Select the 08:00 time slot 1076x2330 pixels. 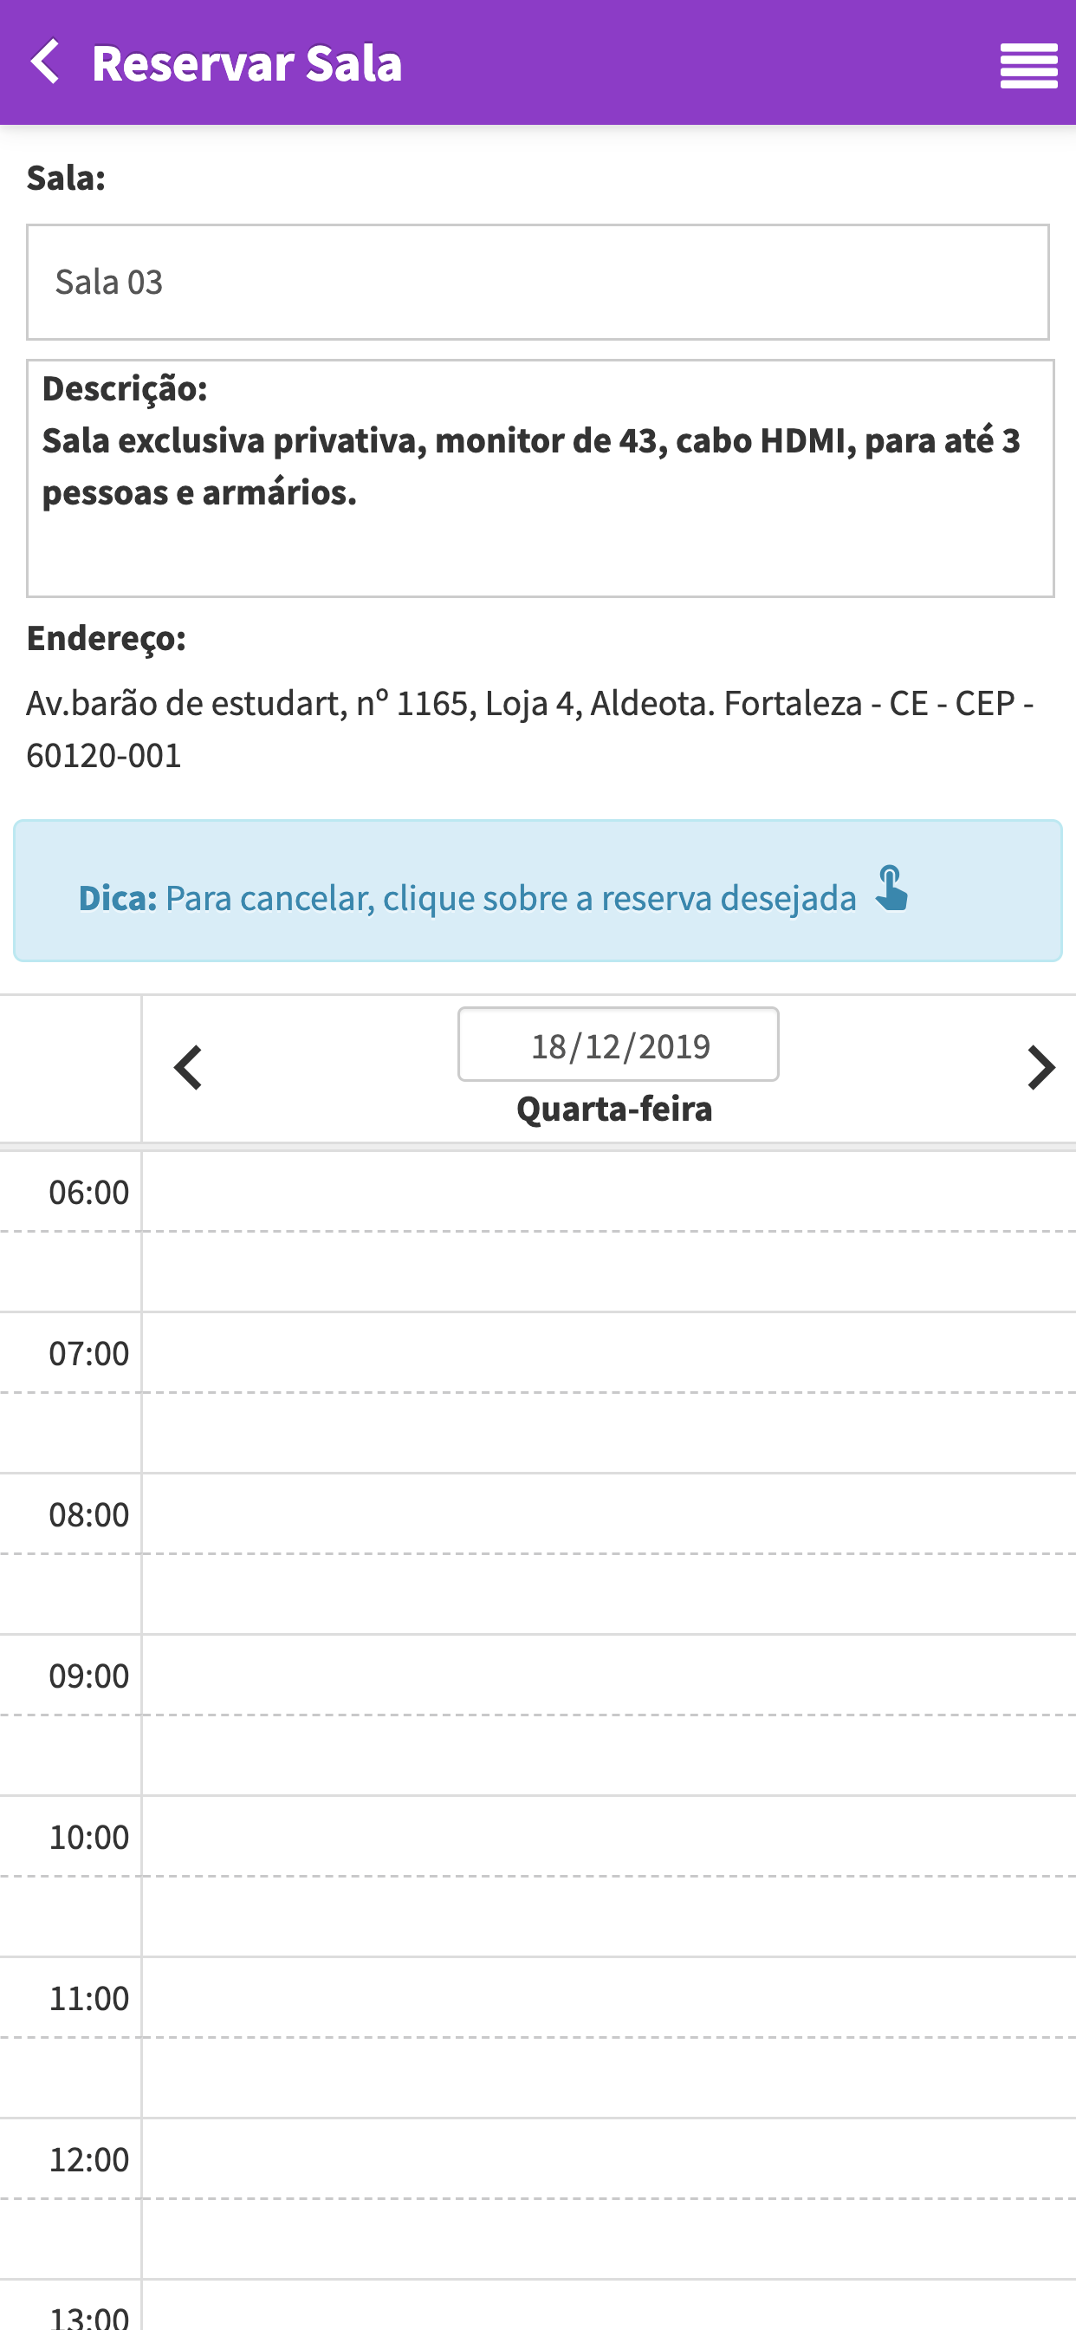coord(608,1513)
